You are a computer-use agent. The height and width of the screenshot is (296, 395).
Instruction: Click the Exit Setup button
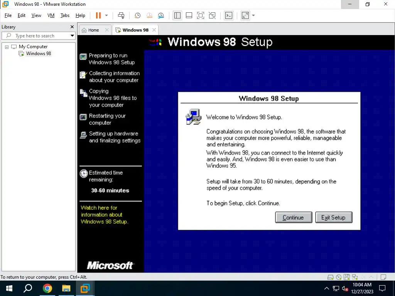coord(334,217)
